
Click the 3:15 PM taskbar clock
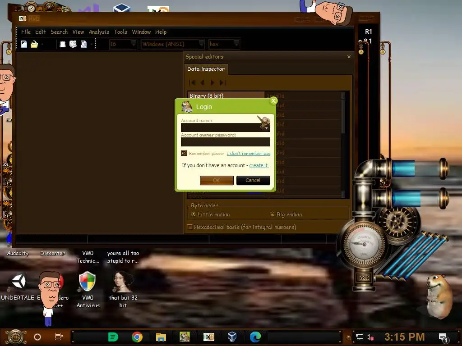[404, 337]
